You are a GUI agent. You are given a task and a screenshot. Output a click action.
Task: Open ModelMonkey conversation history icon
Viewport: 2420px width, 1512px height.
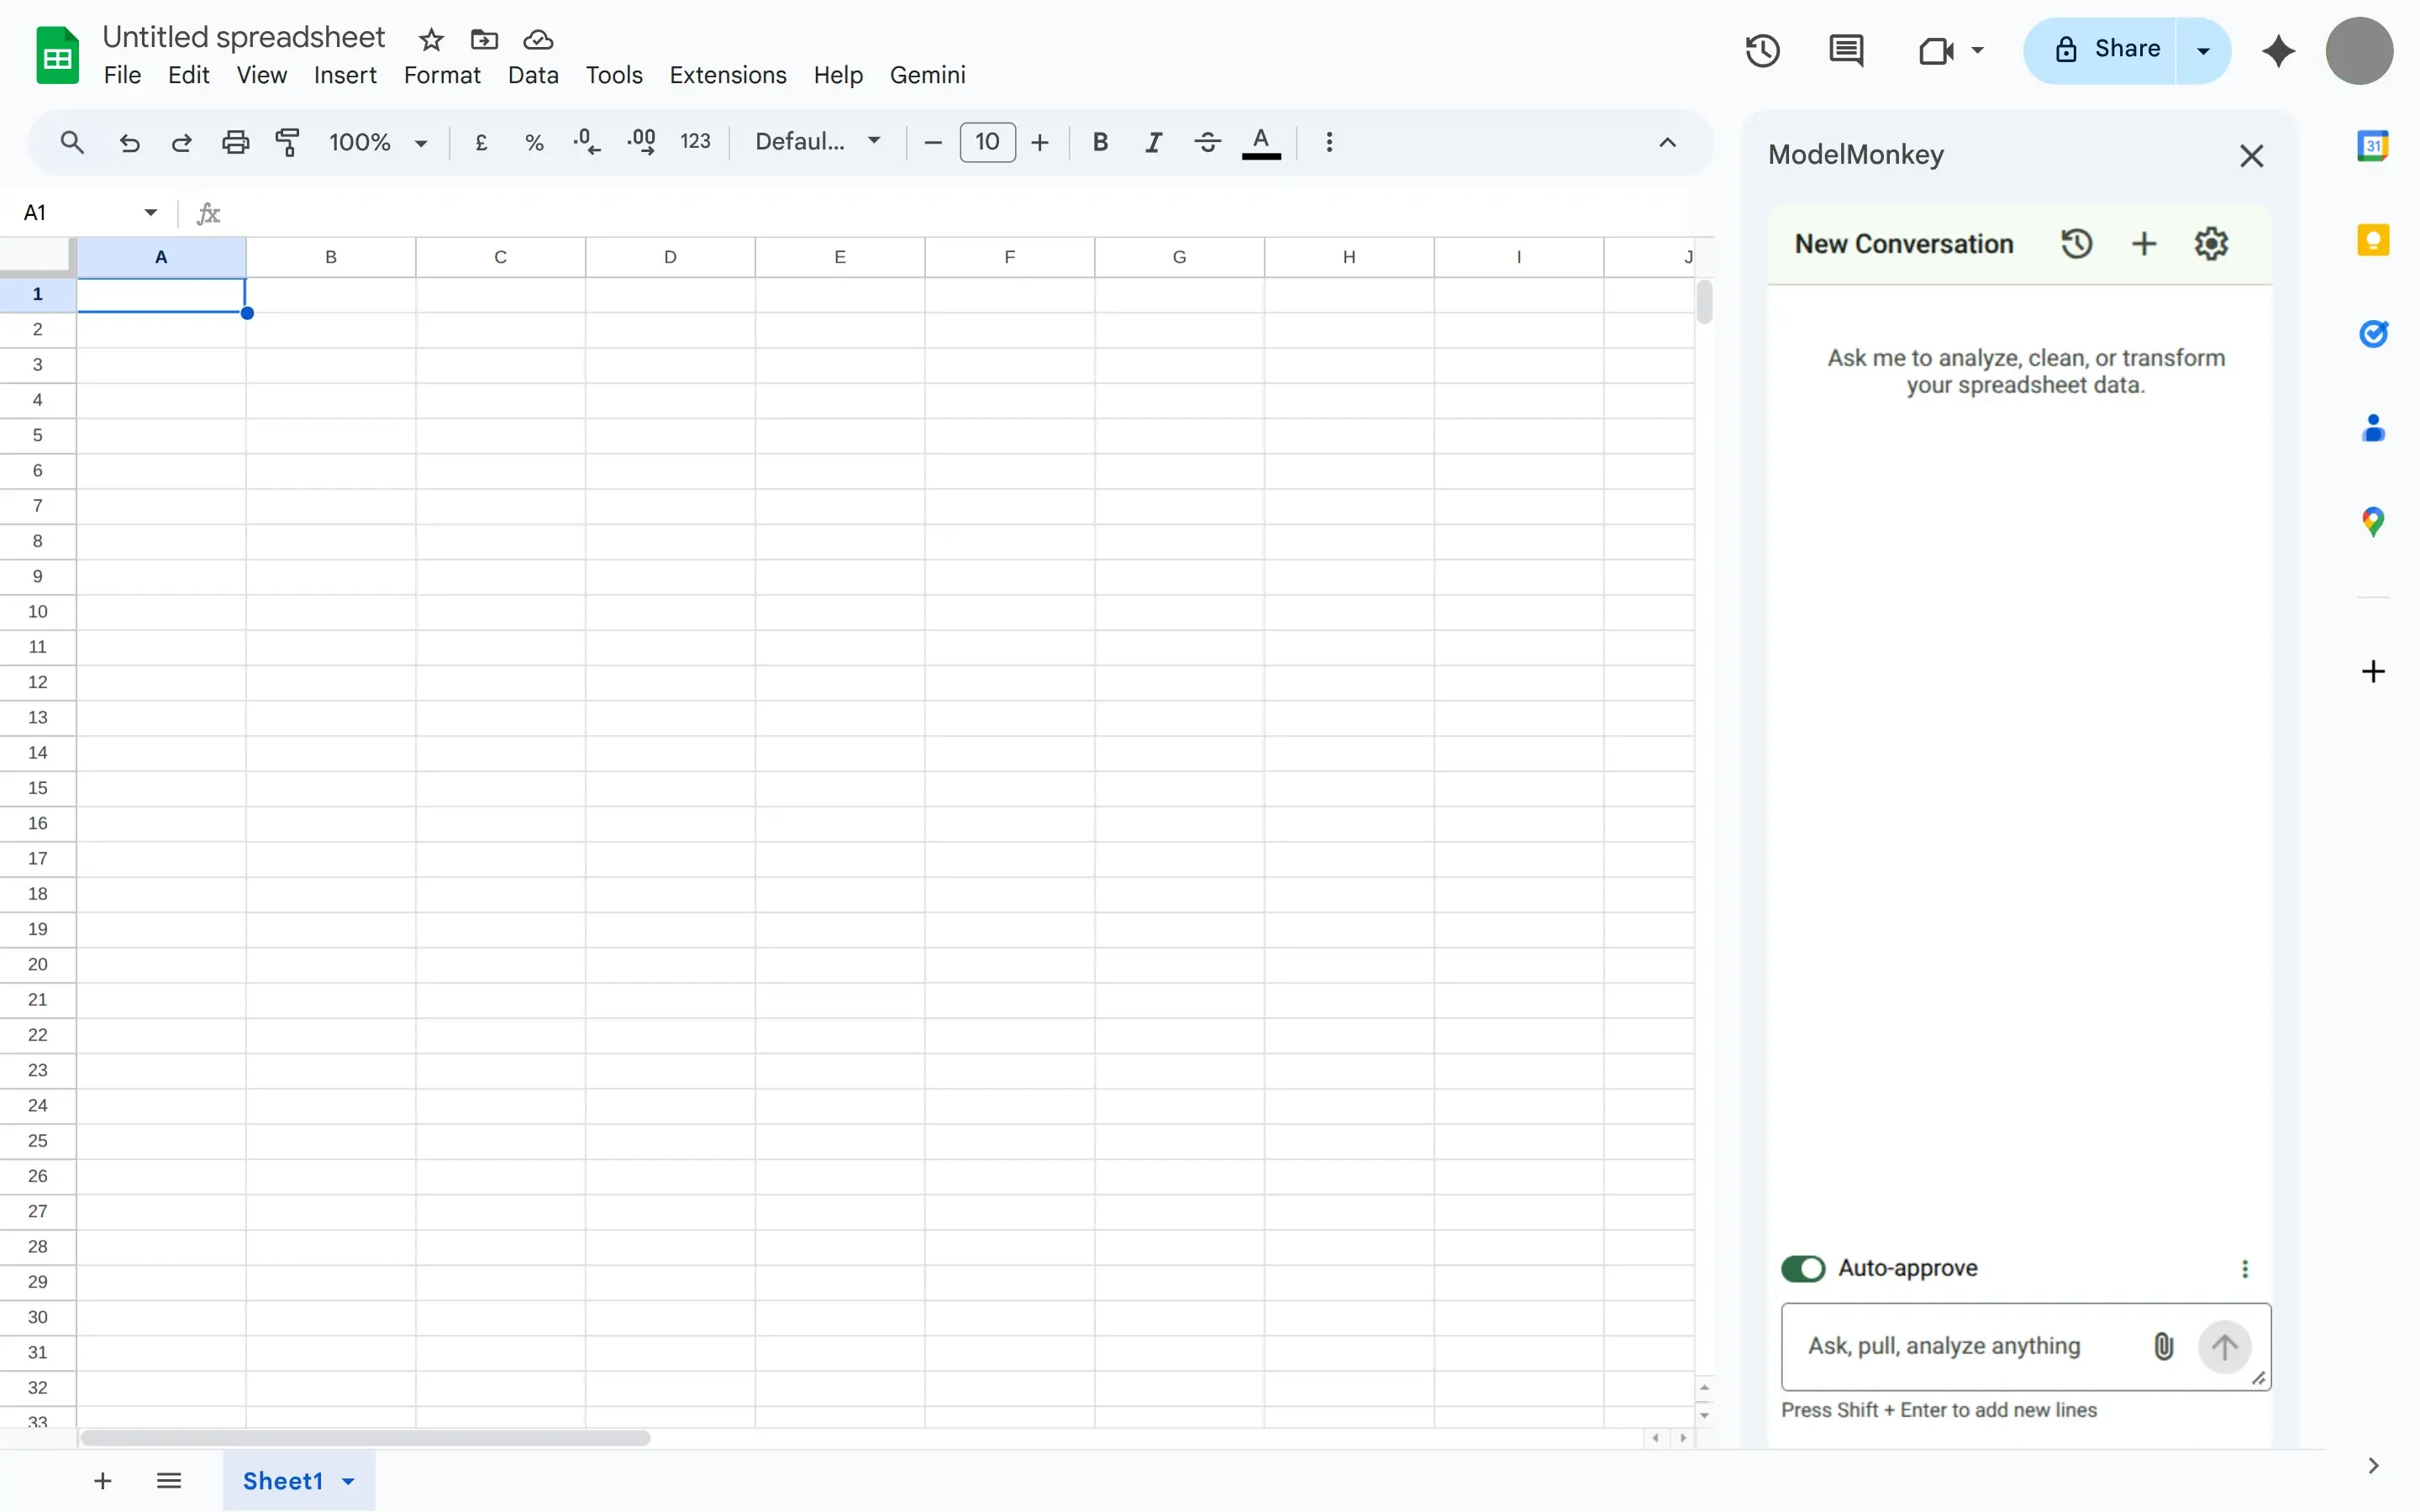pyautogui.click(x=2076, y=244)
